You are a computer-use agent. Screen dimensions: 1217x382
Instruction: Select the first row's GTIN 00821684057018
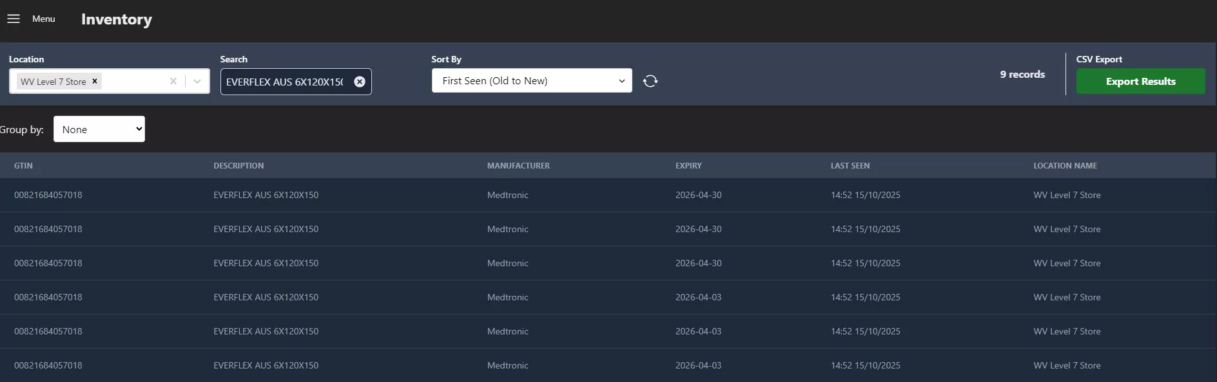(x=48, y=195)
